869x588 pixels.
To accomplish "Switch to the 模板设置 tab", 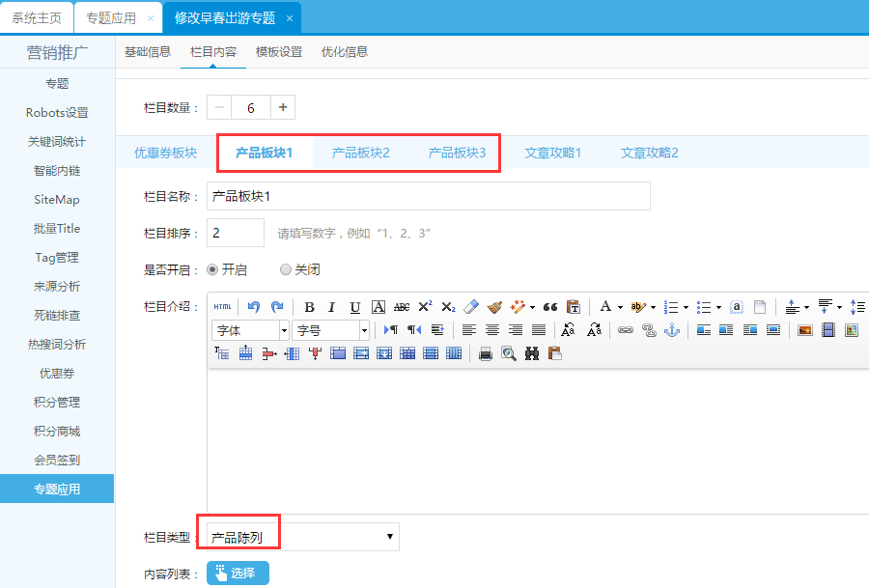I will (279, 52).
